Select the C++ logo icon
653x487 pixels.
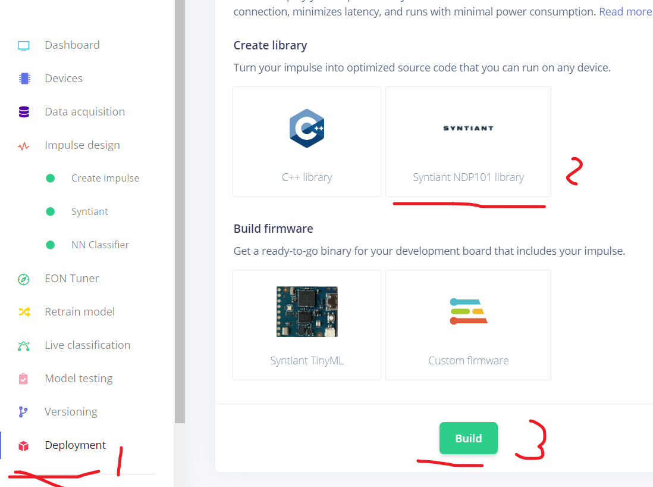[307, 129]
